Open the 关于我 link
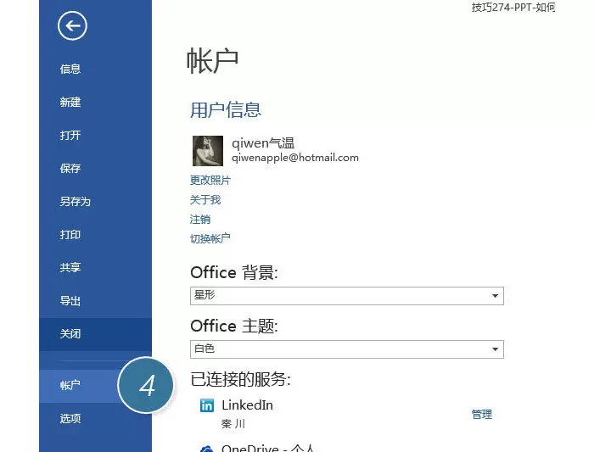The image size is (594, 452). 205,200
